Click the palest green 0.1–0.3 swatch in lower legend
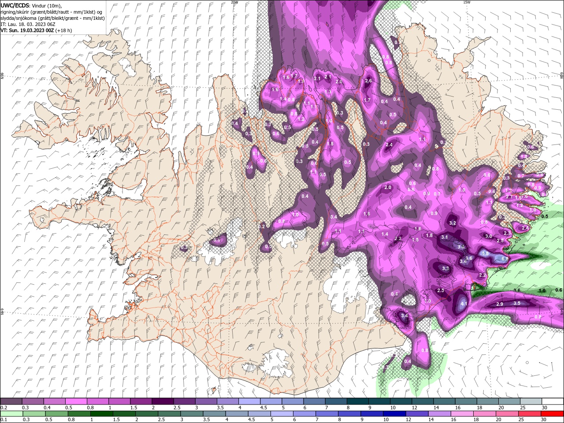 11,413
